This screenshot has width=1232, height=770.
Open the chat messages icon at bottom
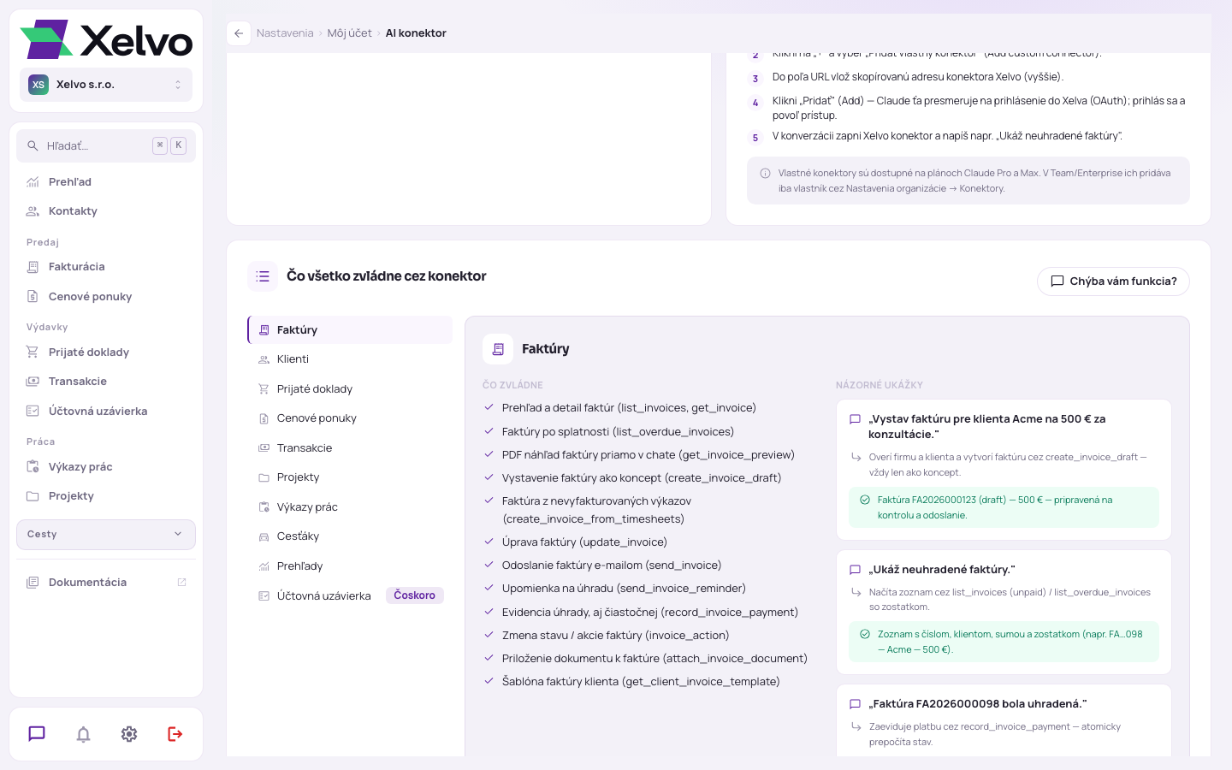click(37, 734)
